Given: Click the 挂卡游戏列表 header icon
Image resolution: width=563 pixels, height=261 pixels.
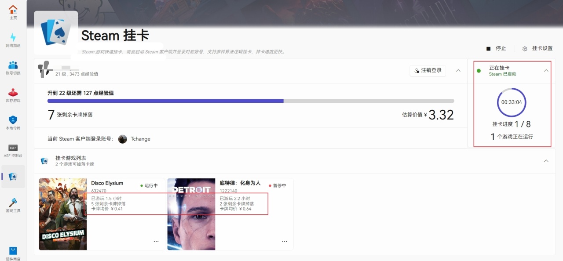Looking at the screenshot, I should coord(44,161).
